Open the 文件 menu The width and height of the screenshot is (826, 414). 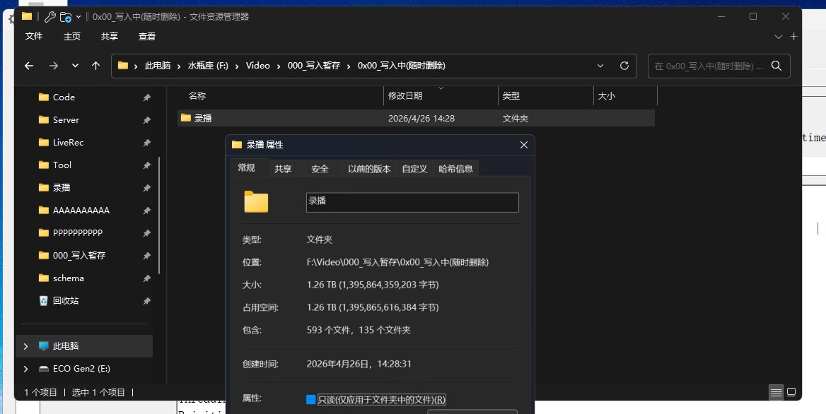tap(34, 36)
